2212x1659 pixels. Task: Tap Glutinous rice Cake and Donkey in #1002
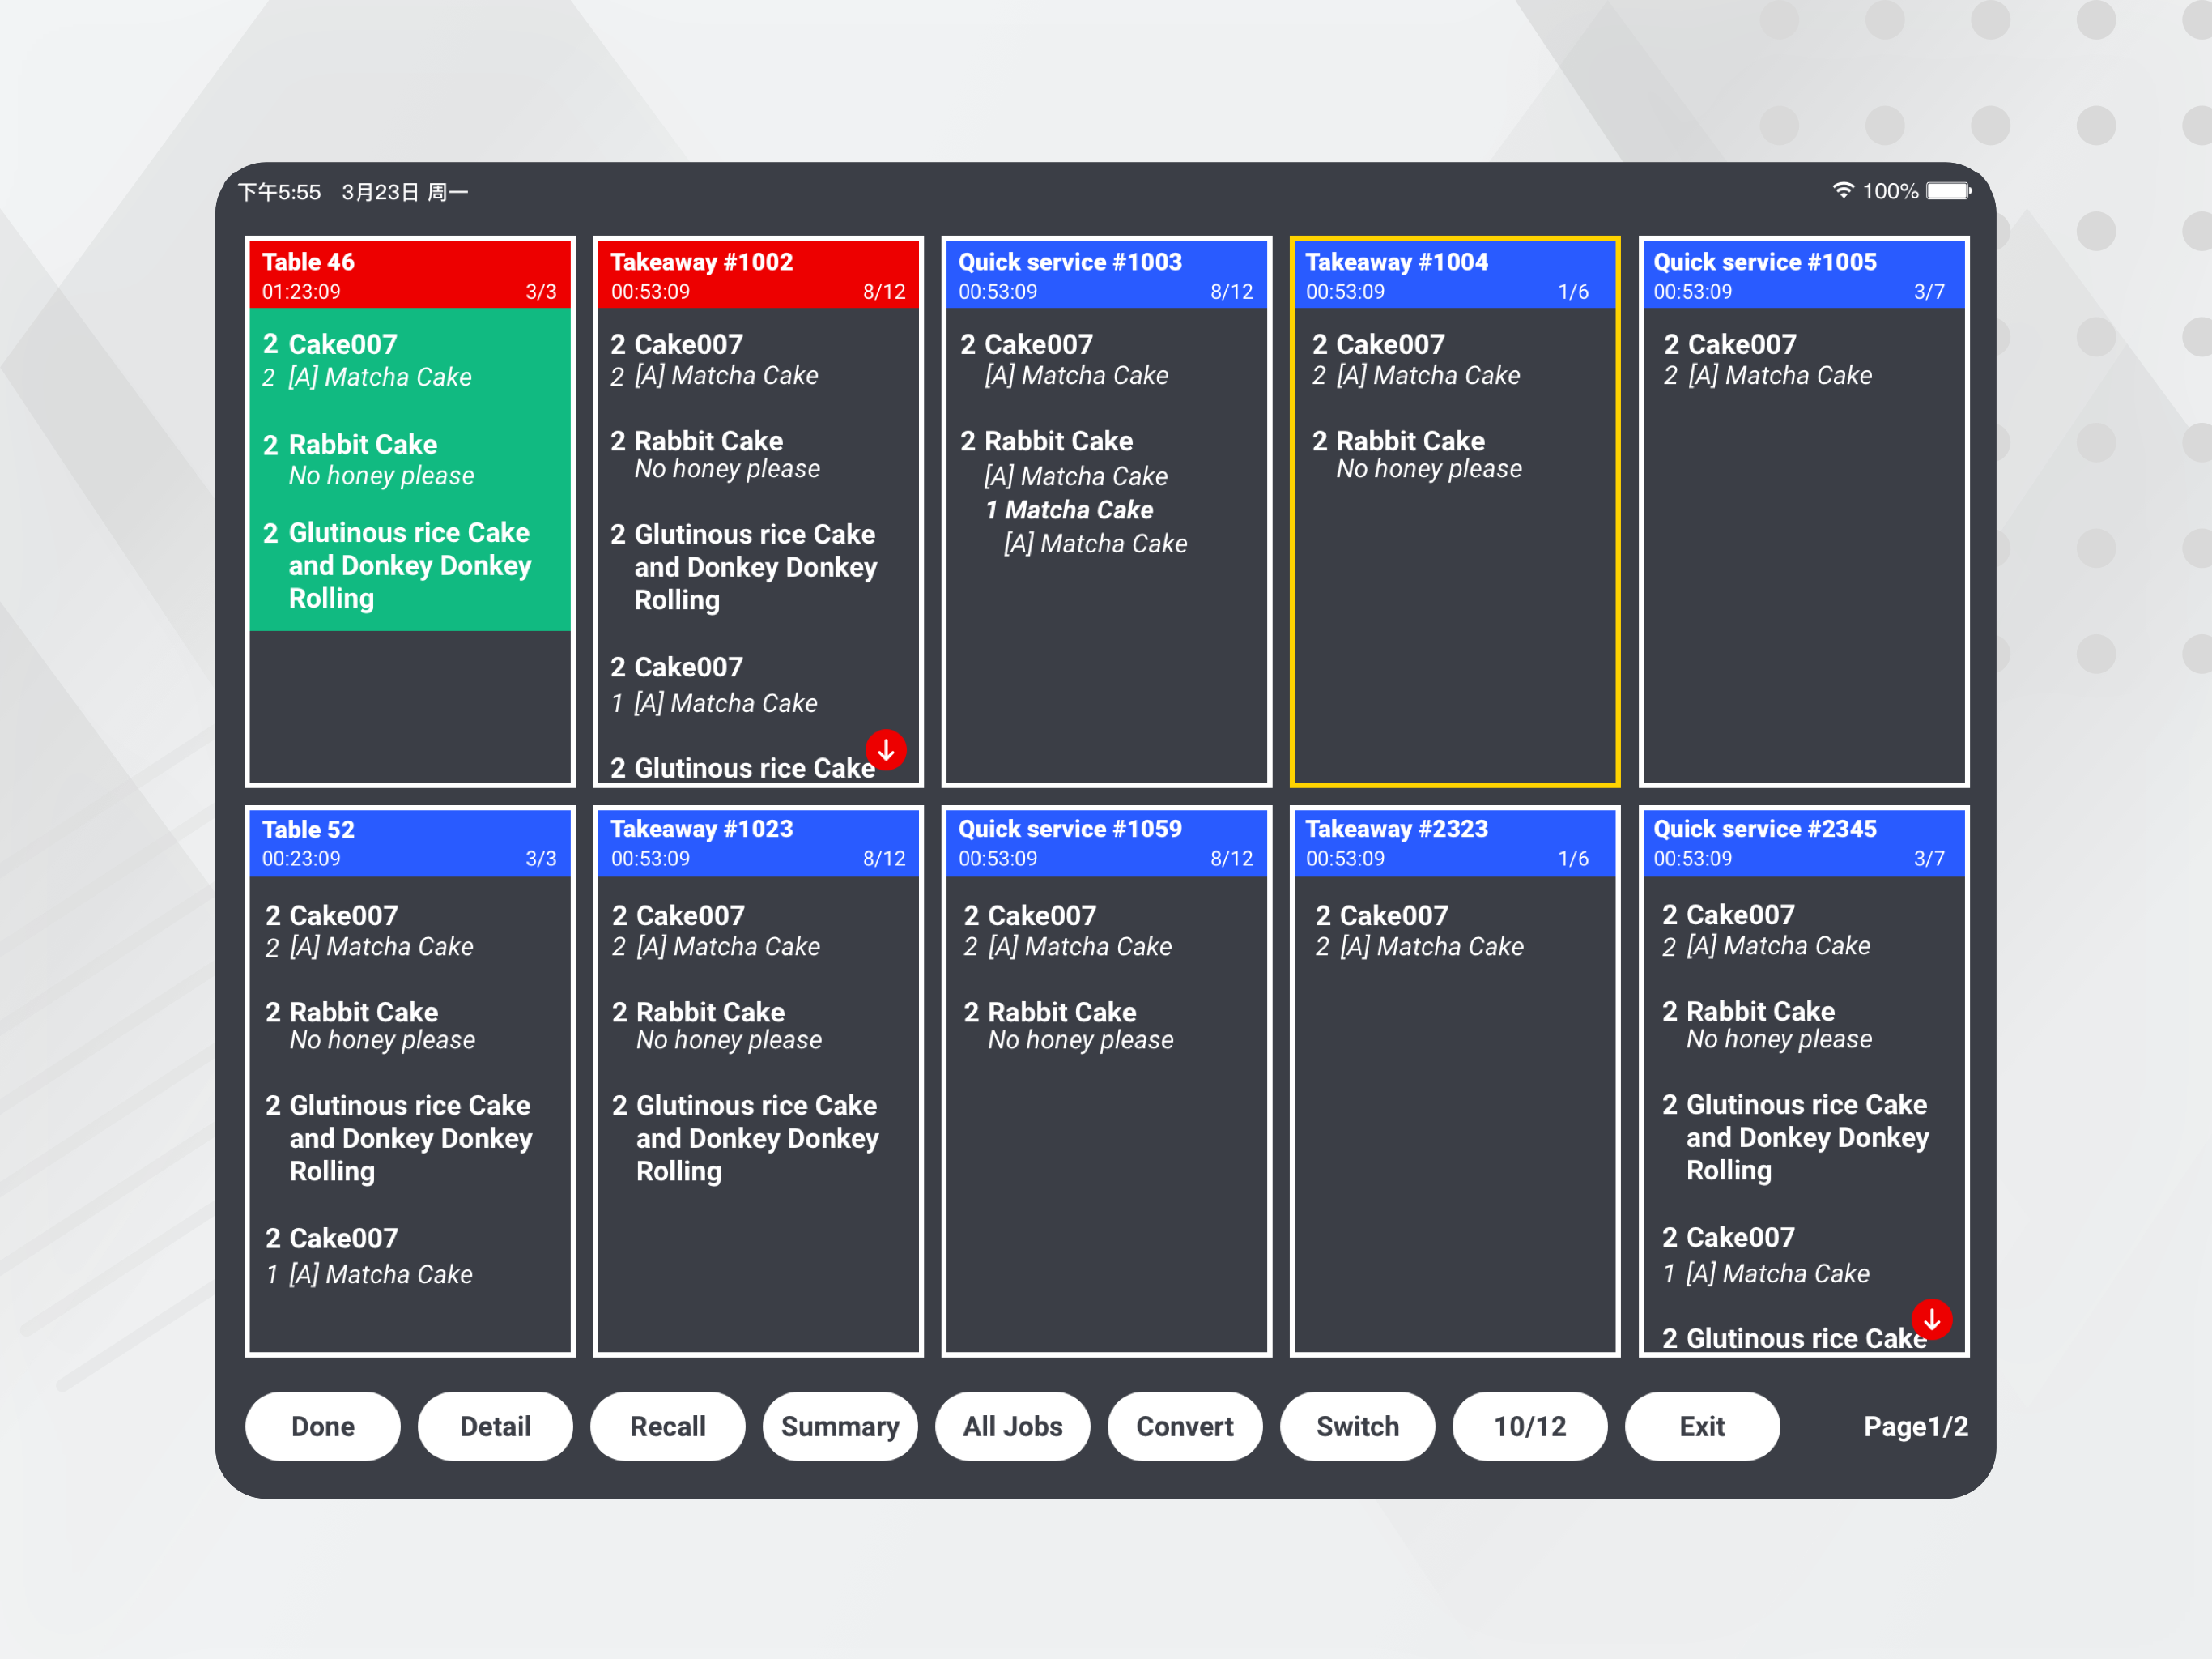tap(744, 567)
